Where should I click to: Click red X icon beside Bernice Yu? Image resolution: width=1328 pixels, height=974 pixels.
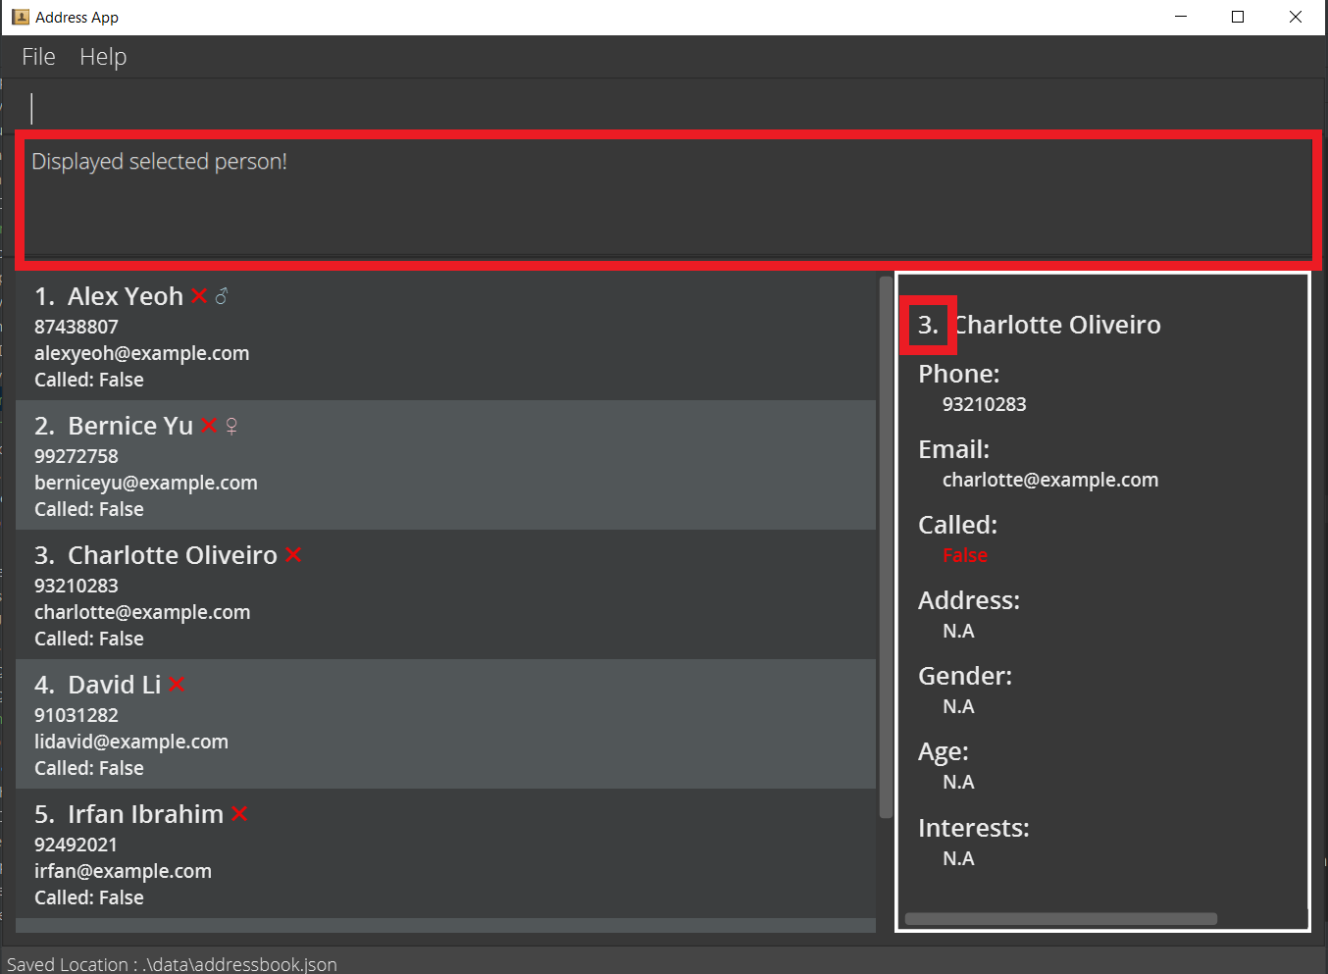click(209, 426)
